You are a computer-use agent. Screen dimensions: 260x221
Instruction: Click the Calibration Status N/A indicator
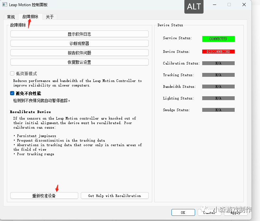[218, 63]
